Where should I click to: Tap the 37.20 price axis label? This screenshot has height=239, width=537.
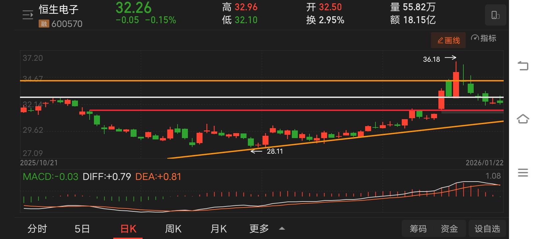(33, 58)
